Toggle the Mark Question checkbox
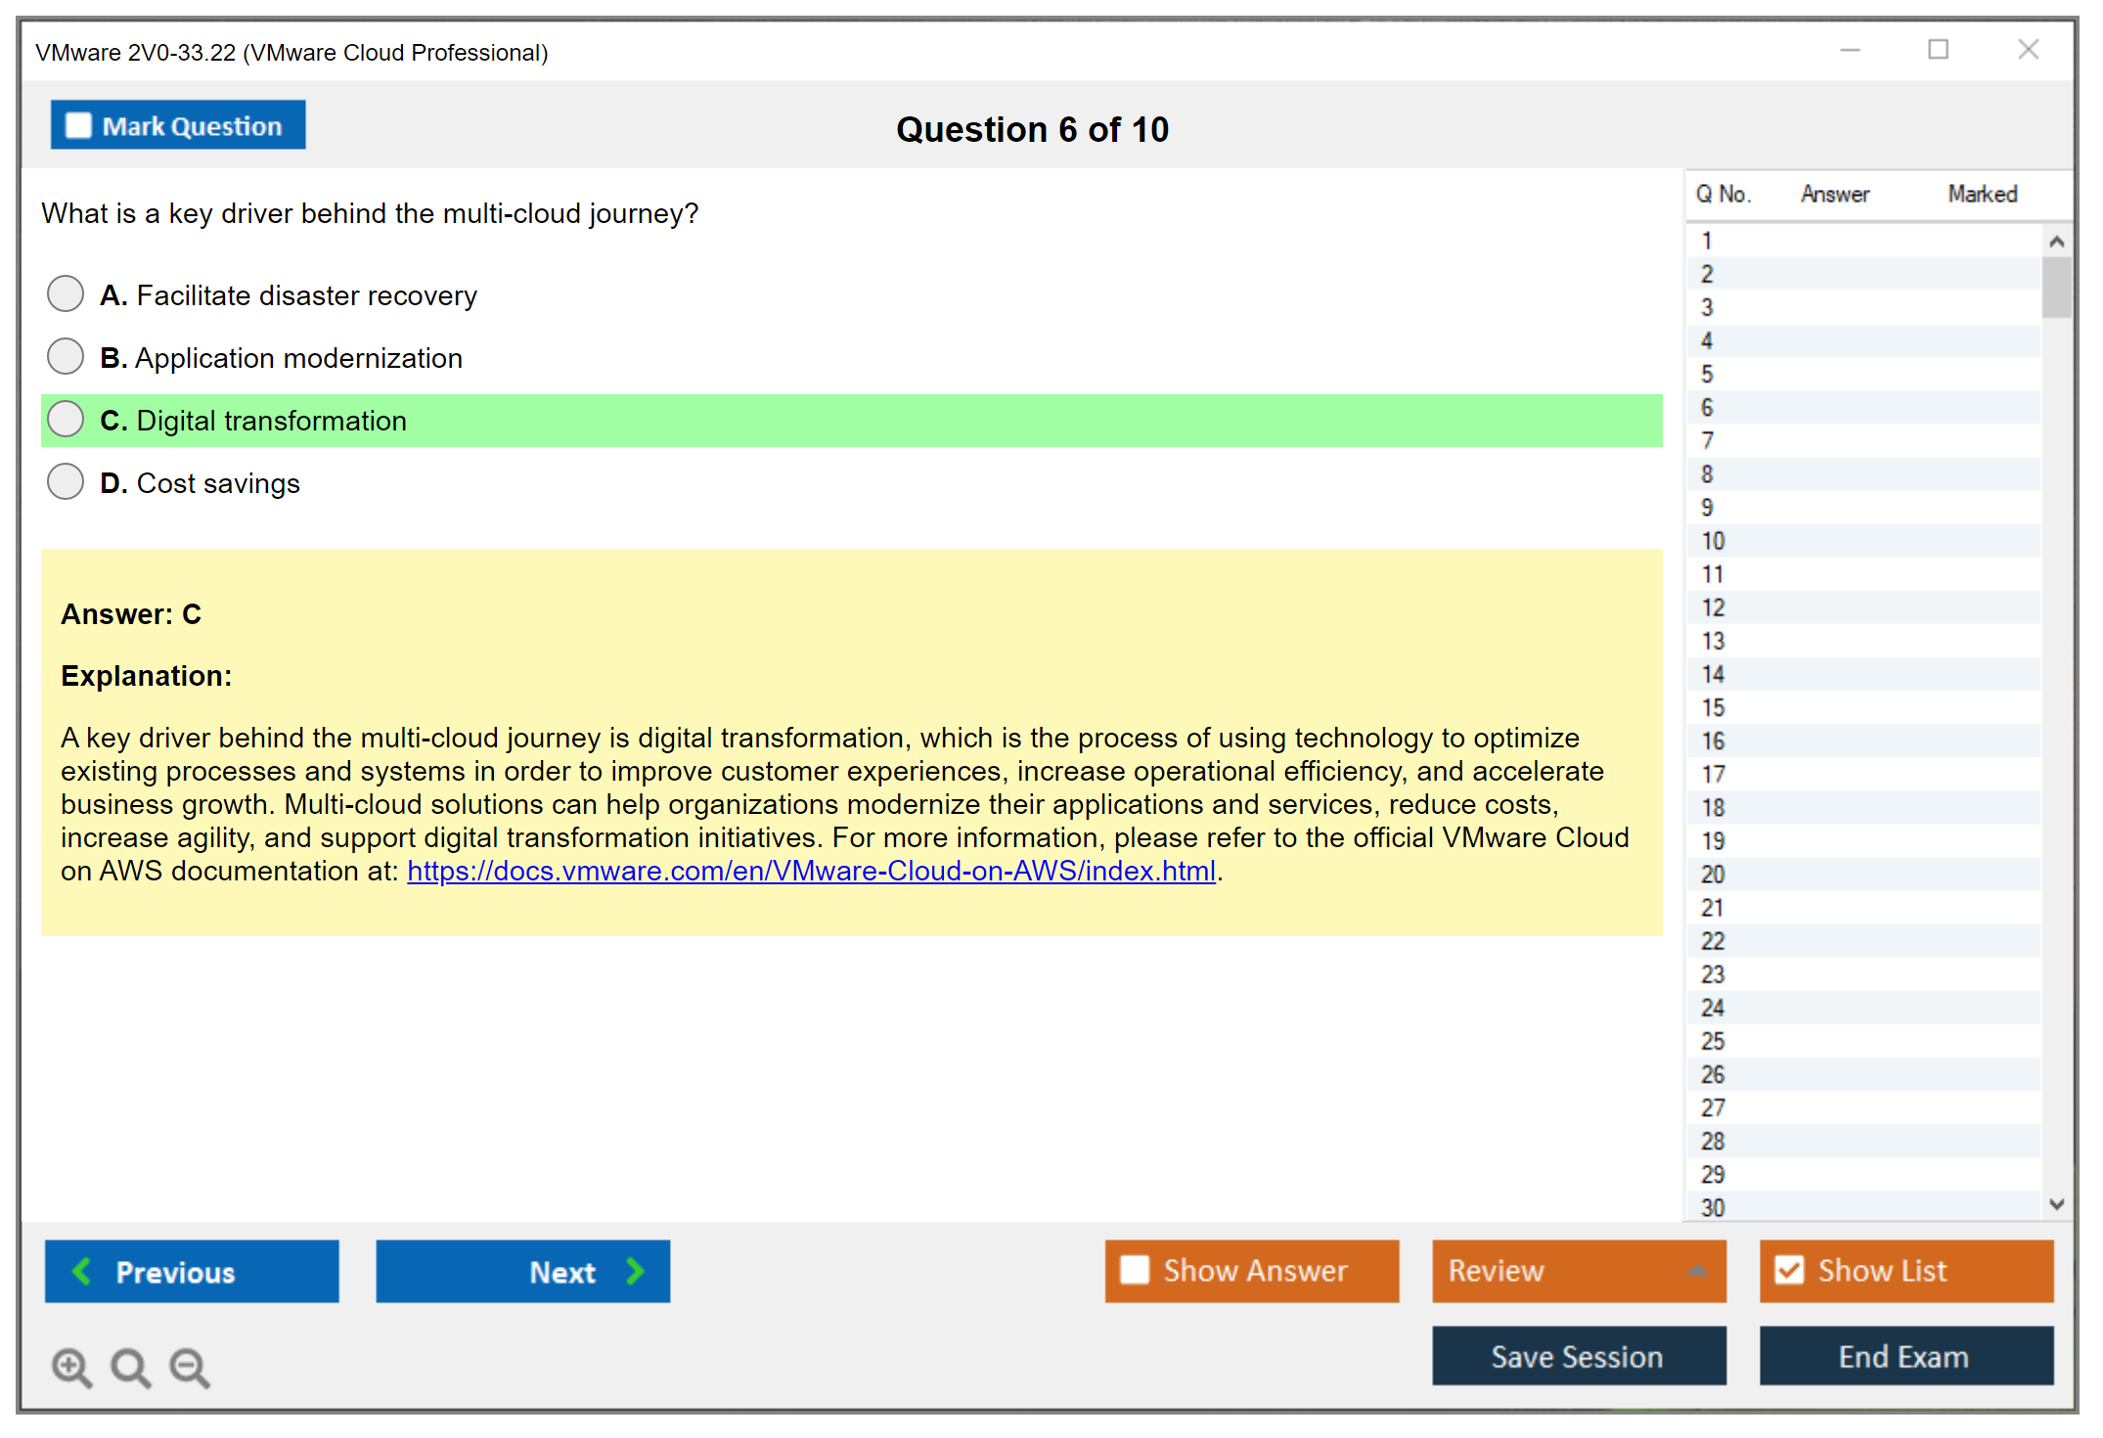The height and width of the screenshot is (1438, 2103). pos(78,125)
